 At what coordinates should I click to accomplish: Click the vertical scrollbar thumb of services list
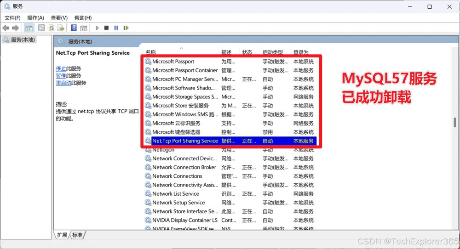455,123
